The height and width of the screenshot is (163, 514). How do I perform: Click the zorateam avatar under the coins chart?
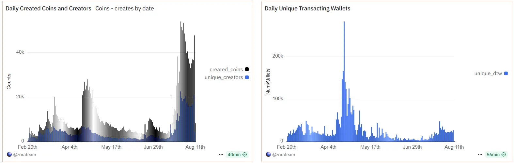click(9, 155)
